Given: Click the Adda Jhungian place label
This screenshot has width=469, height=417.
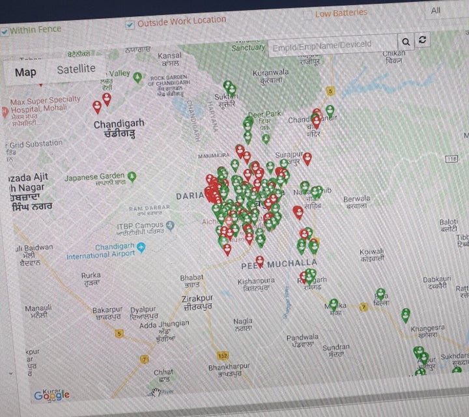Looking at the screenshot, I should (164, 331).
